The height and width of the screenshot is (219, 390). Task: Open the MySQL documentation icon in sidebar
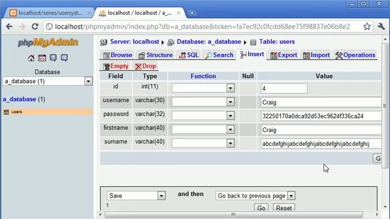pos(64,58)
